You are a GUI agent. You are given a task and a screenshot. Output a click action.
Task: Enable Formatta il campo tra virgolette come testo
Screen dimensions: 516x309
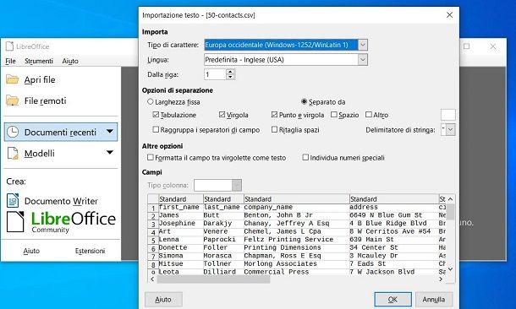point(151,157)
